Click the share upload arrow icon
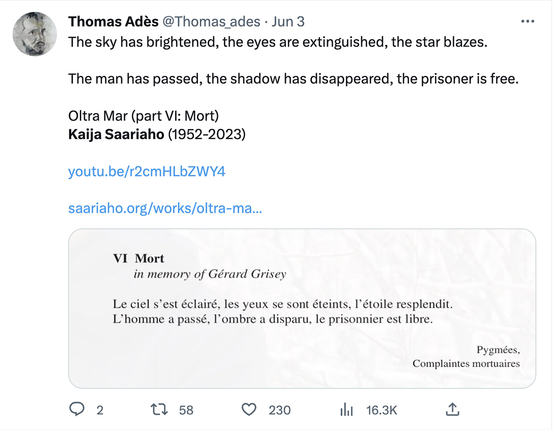Viewport: 559px width, 430px height. click(451, 410)
